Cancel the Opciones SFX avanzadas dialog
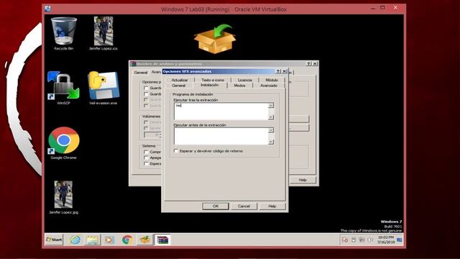This screenshot has height=259, width=460. click(244, 206)
